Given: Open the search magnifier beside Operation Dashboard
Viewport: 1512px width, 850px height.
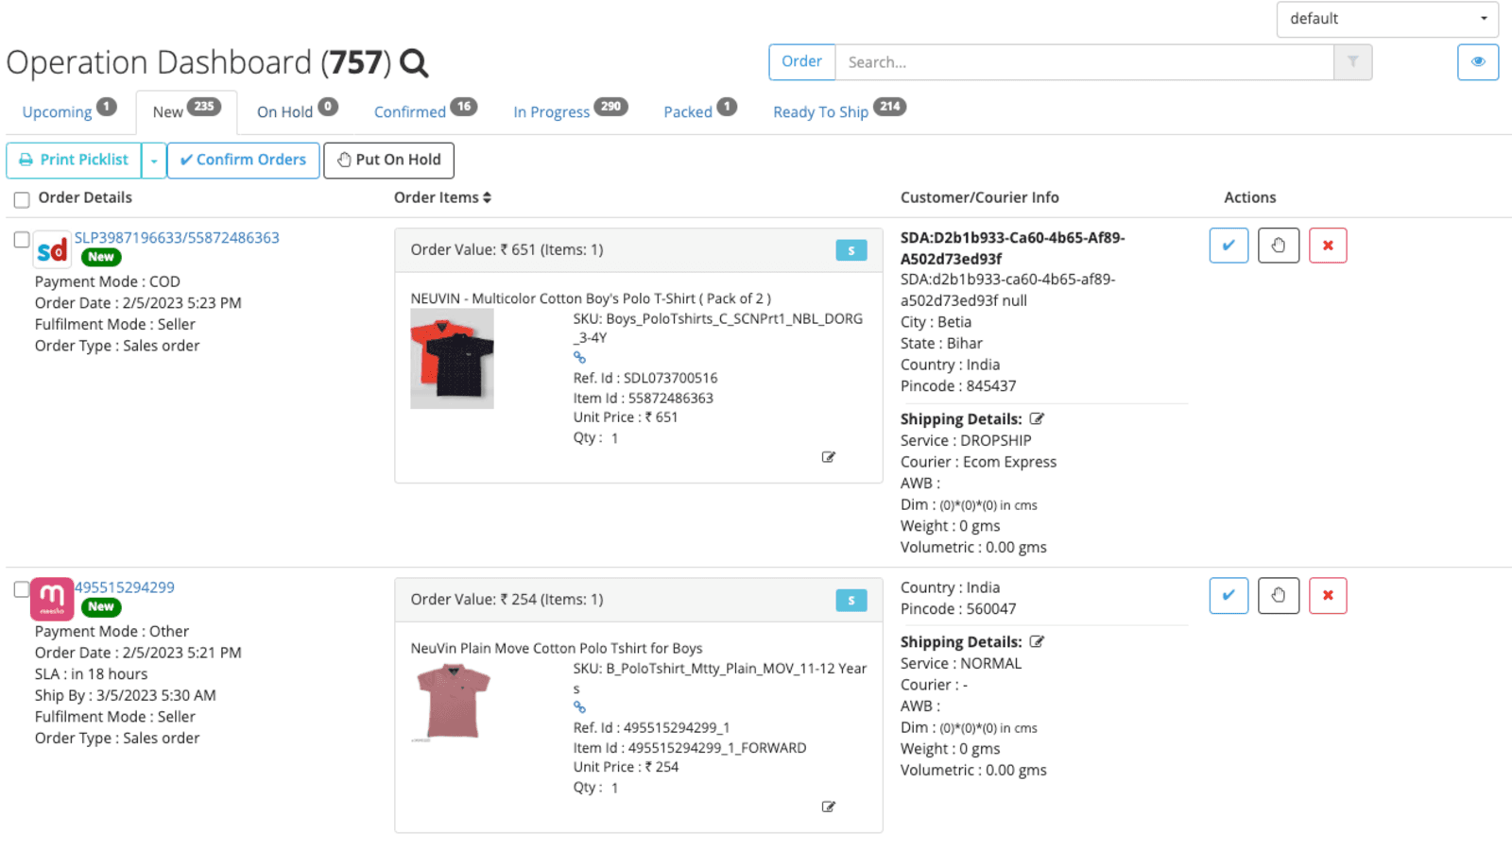Looking at the screenshot, I should point(414,62).
